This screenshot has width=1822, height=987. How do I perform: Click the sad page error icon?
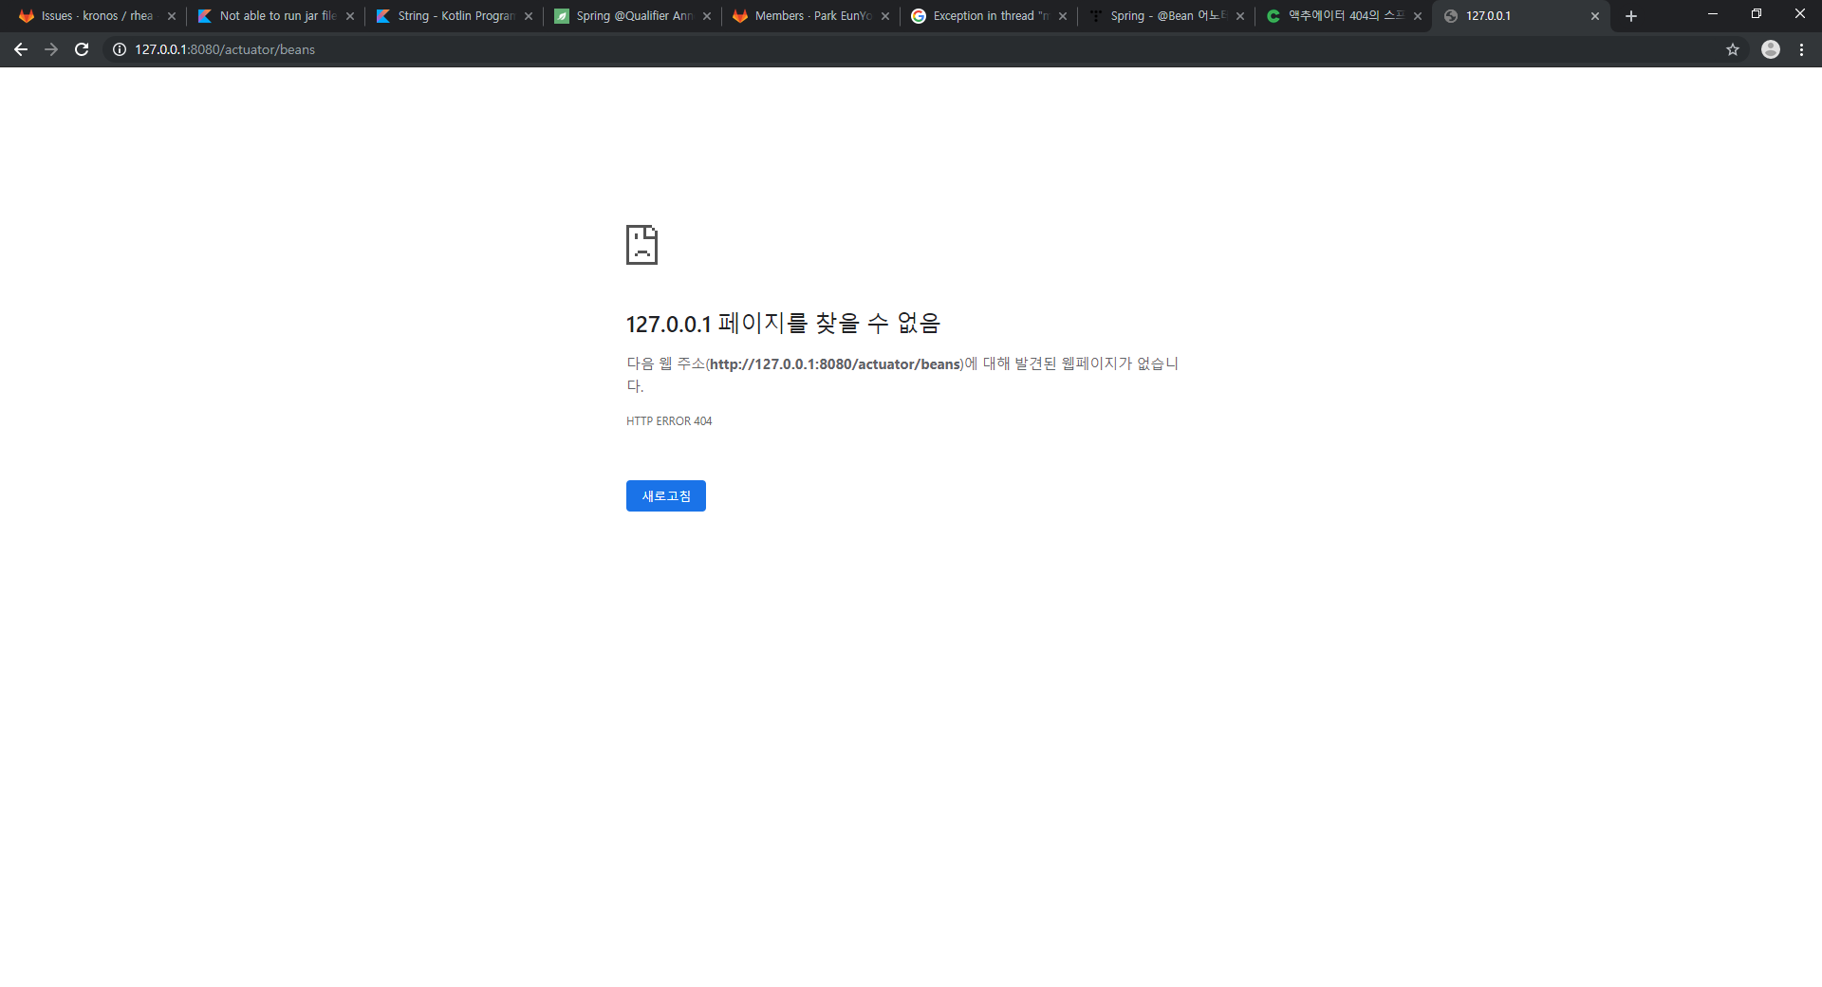[x=641, y=245]
